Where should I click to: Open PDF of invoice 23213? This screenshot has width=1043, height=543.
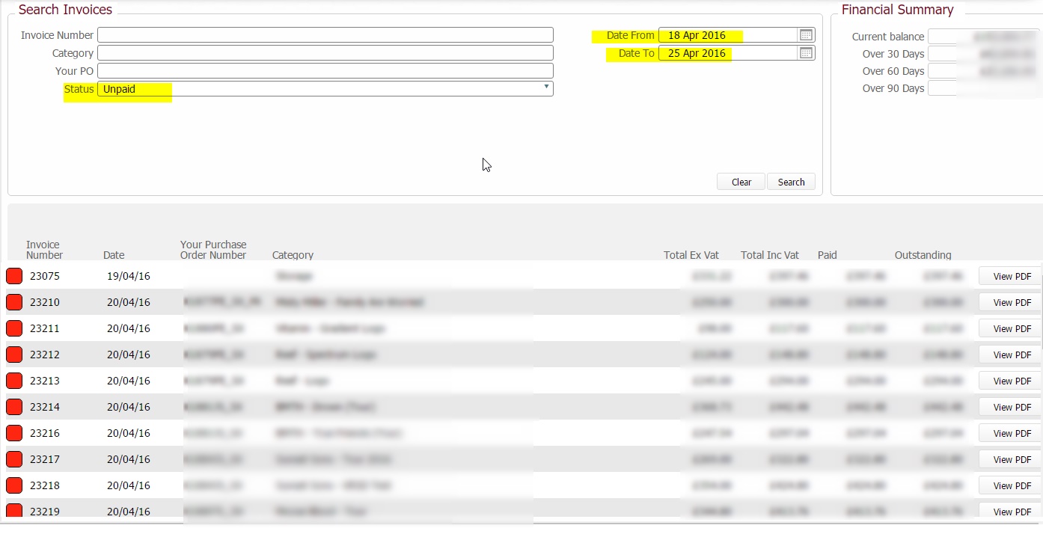pos(1012,381)
